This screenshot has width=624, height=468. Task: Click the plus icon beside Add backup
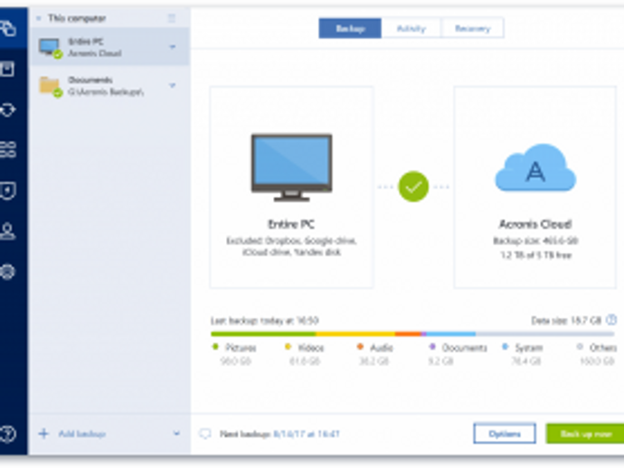coord(43,434)
